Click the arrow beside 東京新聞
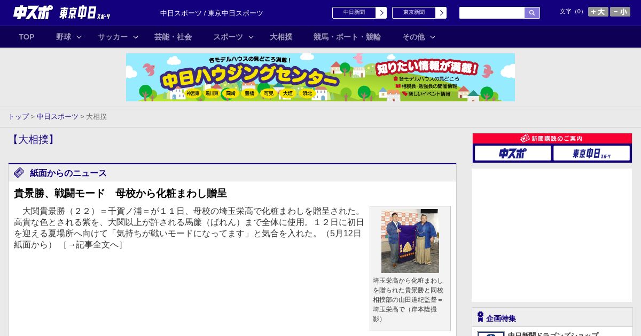 click(x=441, y=13)
